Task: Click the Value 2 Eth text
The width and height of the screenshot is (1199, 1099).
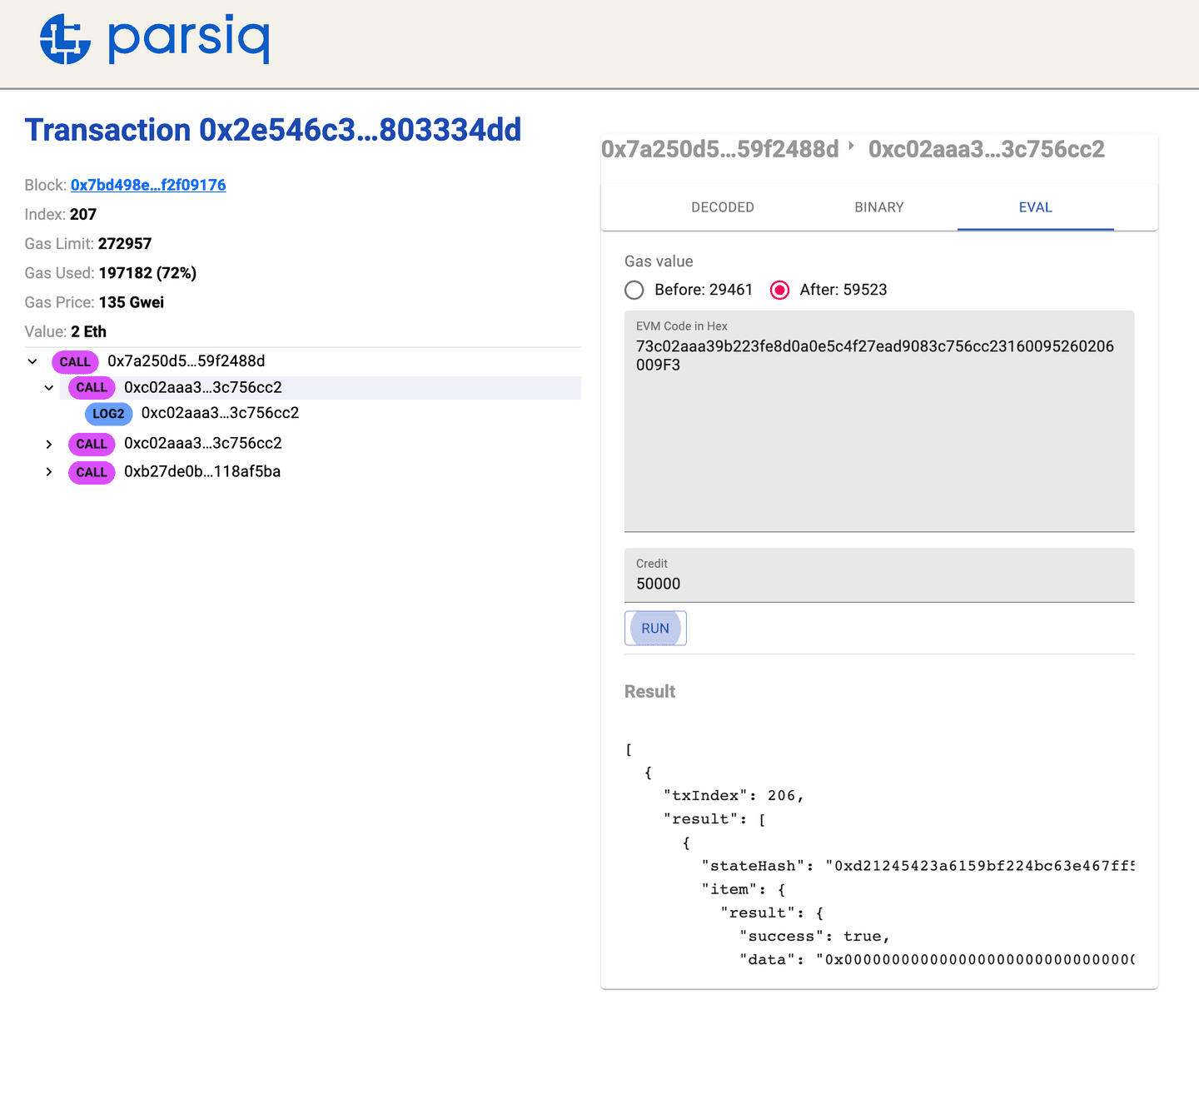Action: (88, 331)
